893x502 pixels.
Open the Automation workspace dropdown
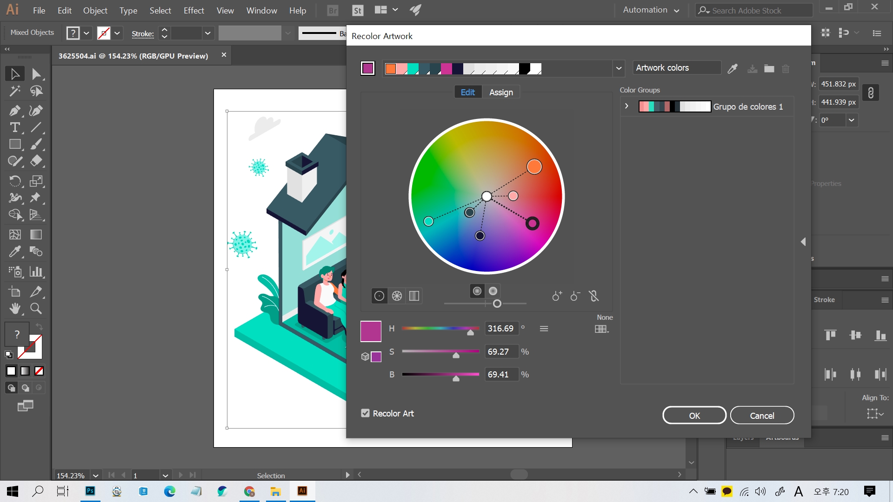pos(651,10)
